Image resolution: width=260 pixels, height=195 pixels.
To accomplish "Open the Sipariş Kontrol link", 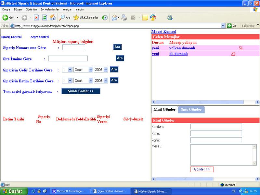I will click(x=11, y=37).
